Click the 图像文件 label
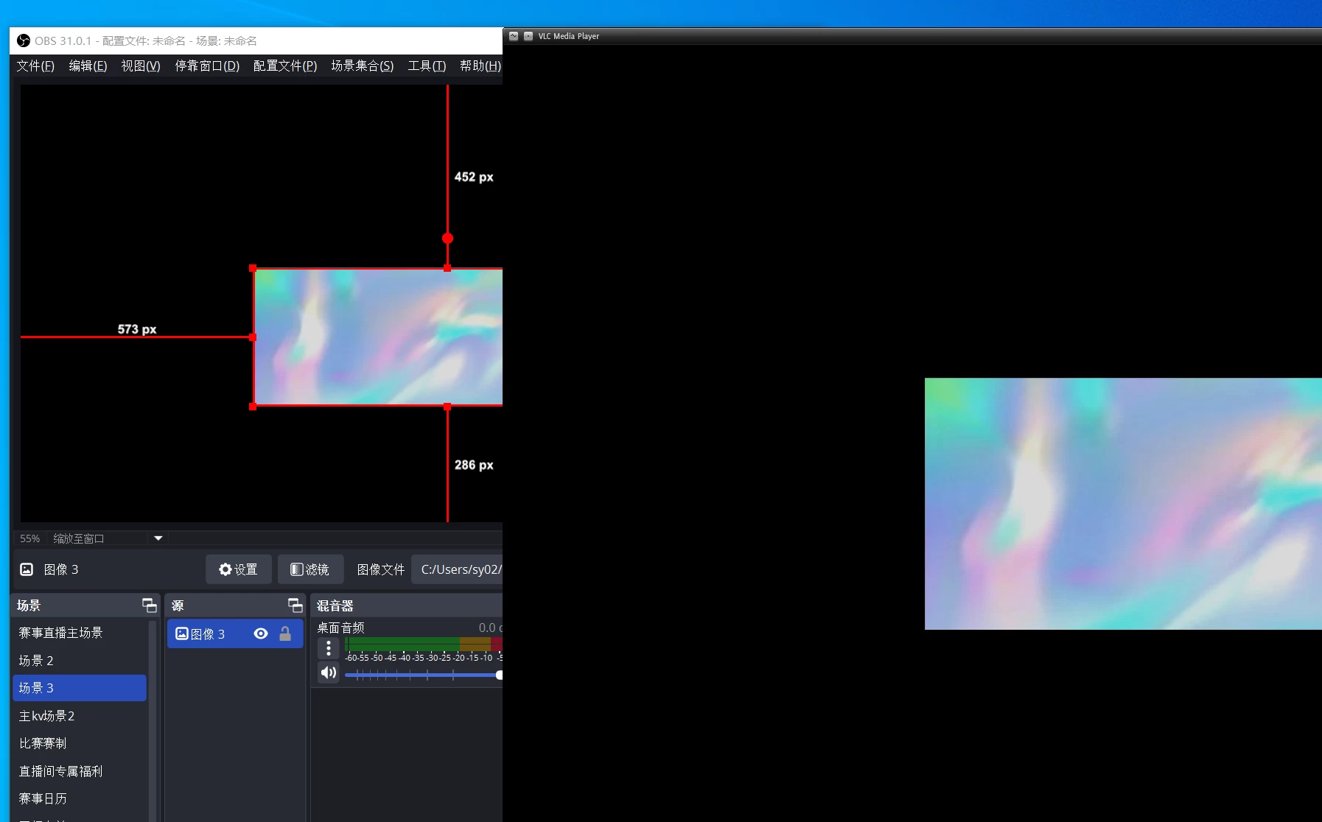 click(x=381, y=569)
